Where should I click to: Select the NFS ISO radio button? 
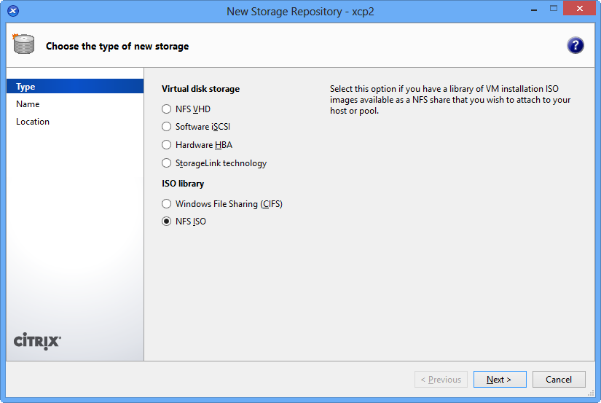coord(167,222)
